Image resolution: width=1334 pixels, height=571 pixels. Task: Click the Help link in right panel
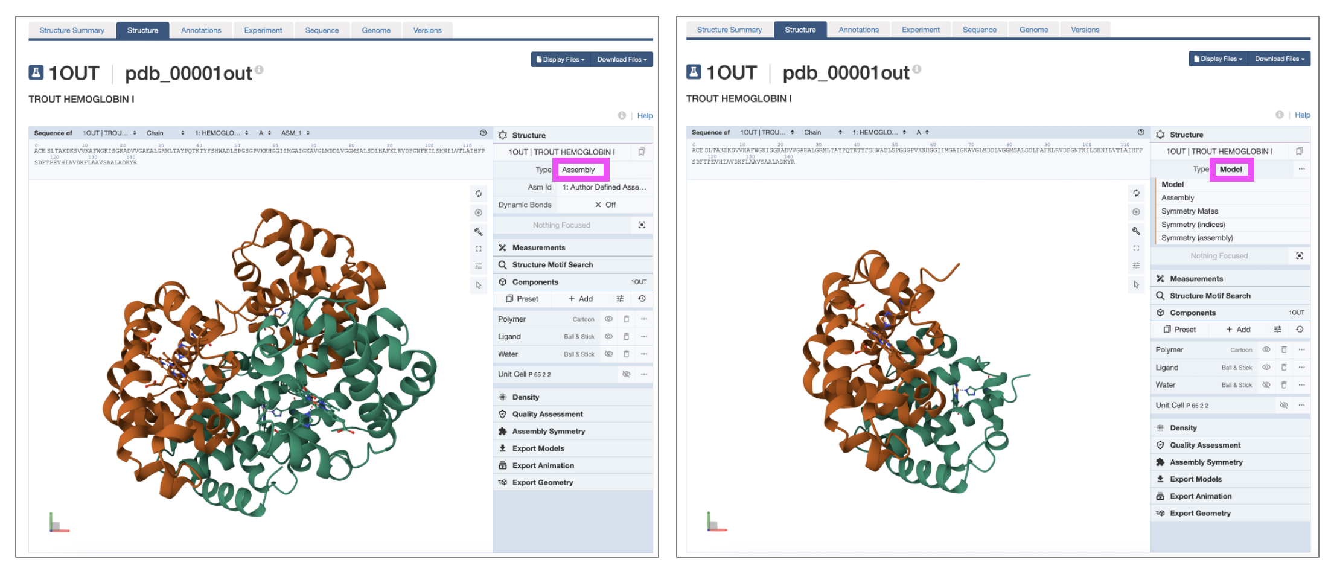(x=1302, y=115)
